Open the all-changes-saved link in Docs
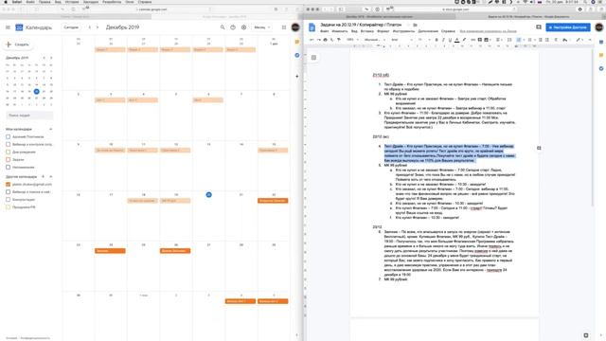 click(488, 31)
